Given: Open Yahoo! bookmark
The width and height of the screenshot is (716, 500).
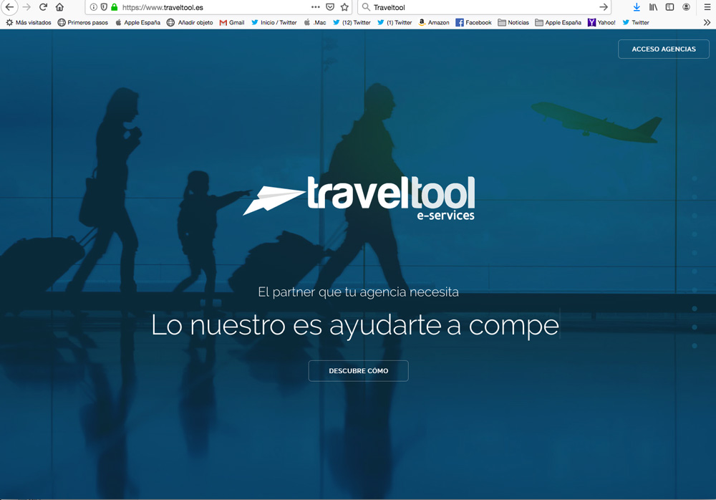Looking at the screenshot, I should tap(601, 22).
